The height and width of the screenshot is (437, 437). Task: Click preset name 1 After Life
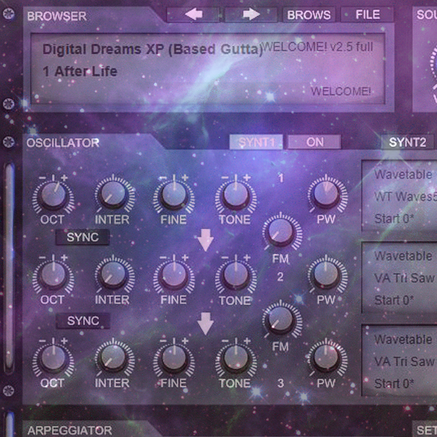[80, 71]
